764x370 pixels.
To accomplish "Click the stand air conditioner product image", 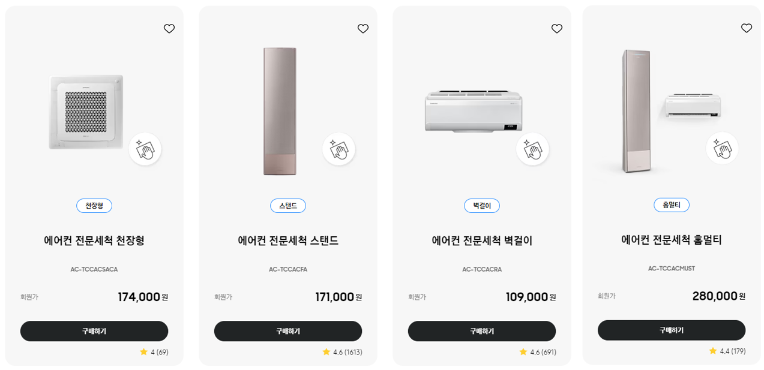I will click(x=280, y=111).
